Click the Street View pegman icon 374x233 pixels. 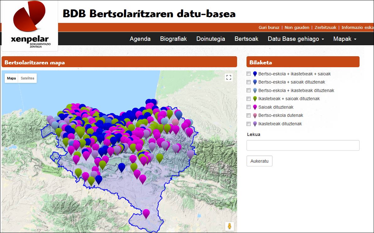(229, 226)
